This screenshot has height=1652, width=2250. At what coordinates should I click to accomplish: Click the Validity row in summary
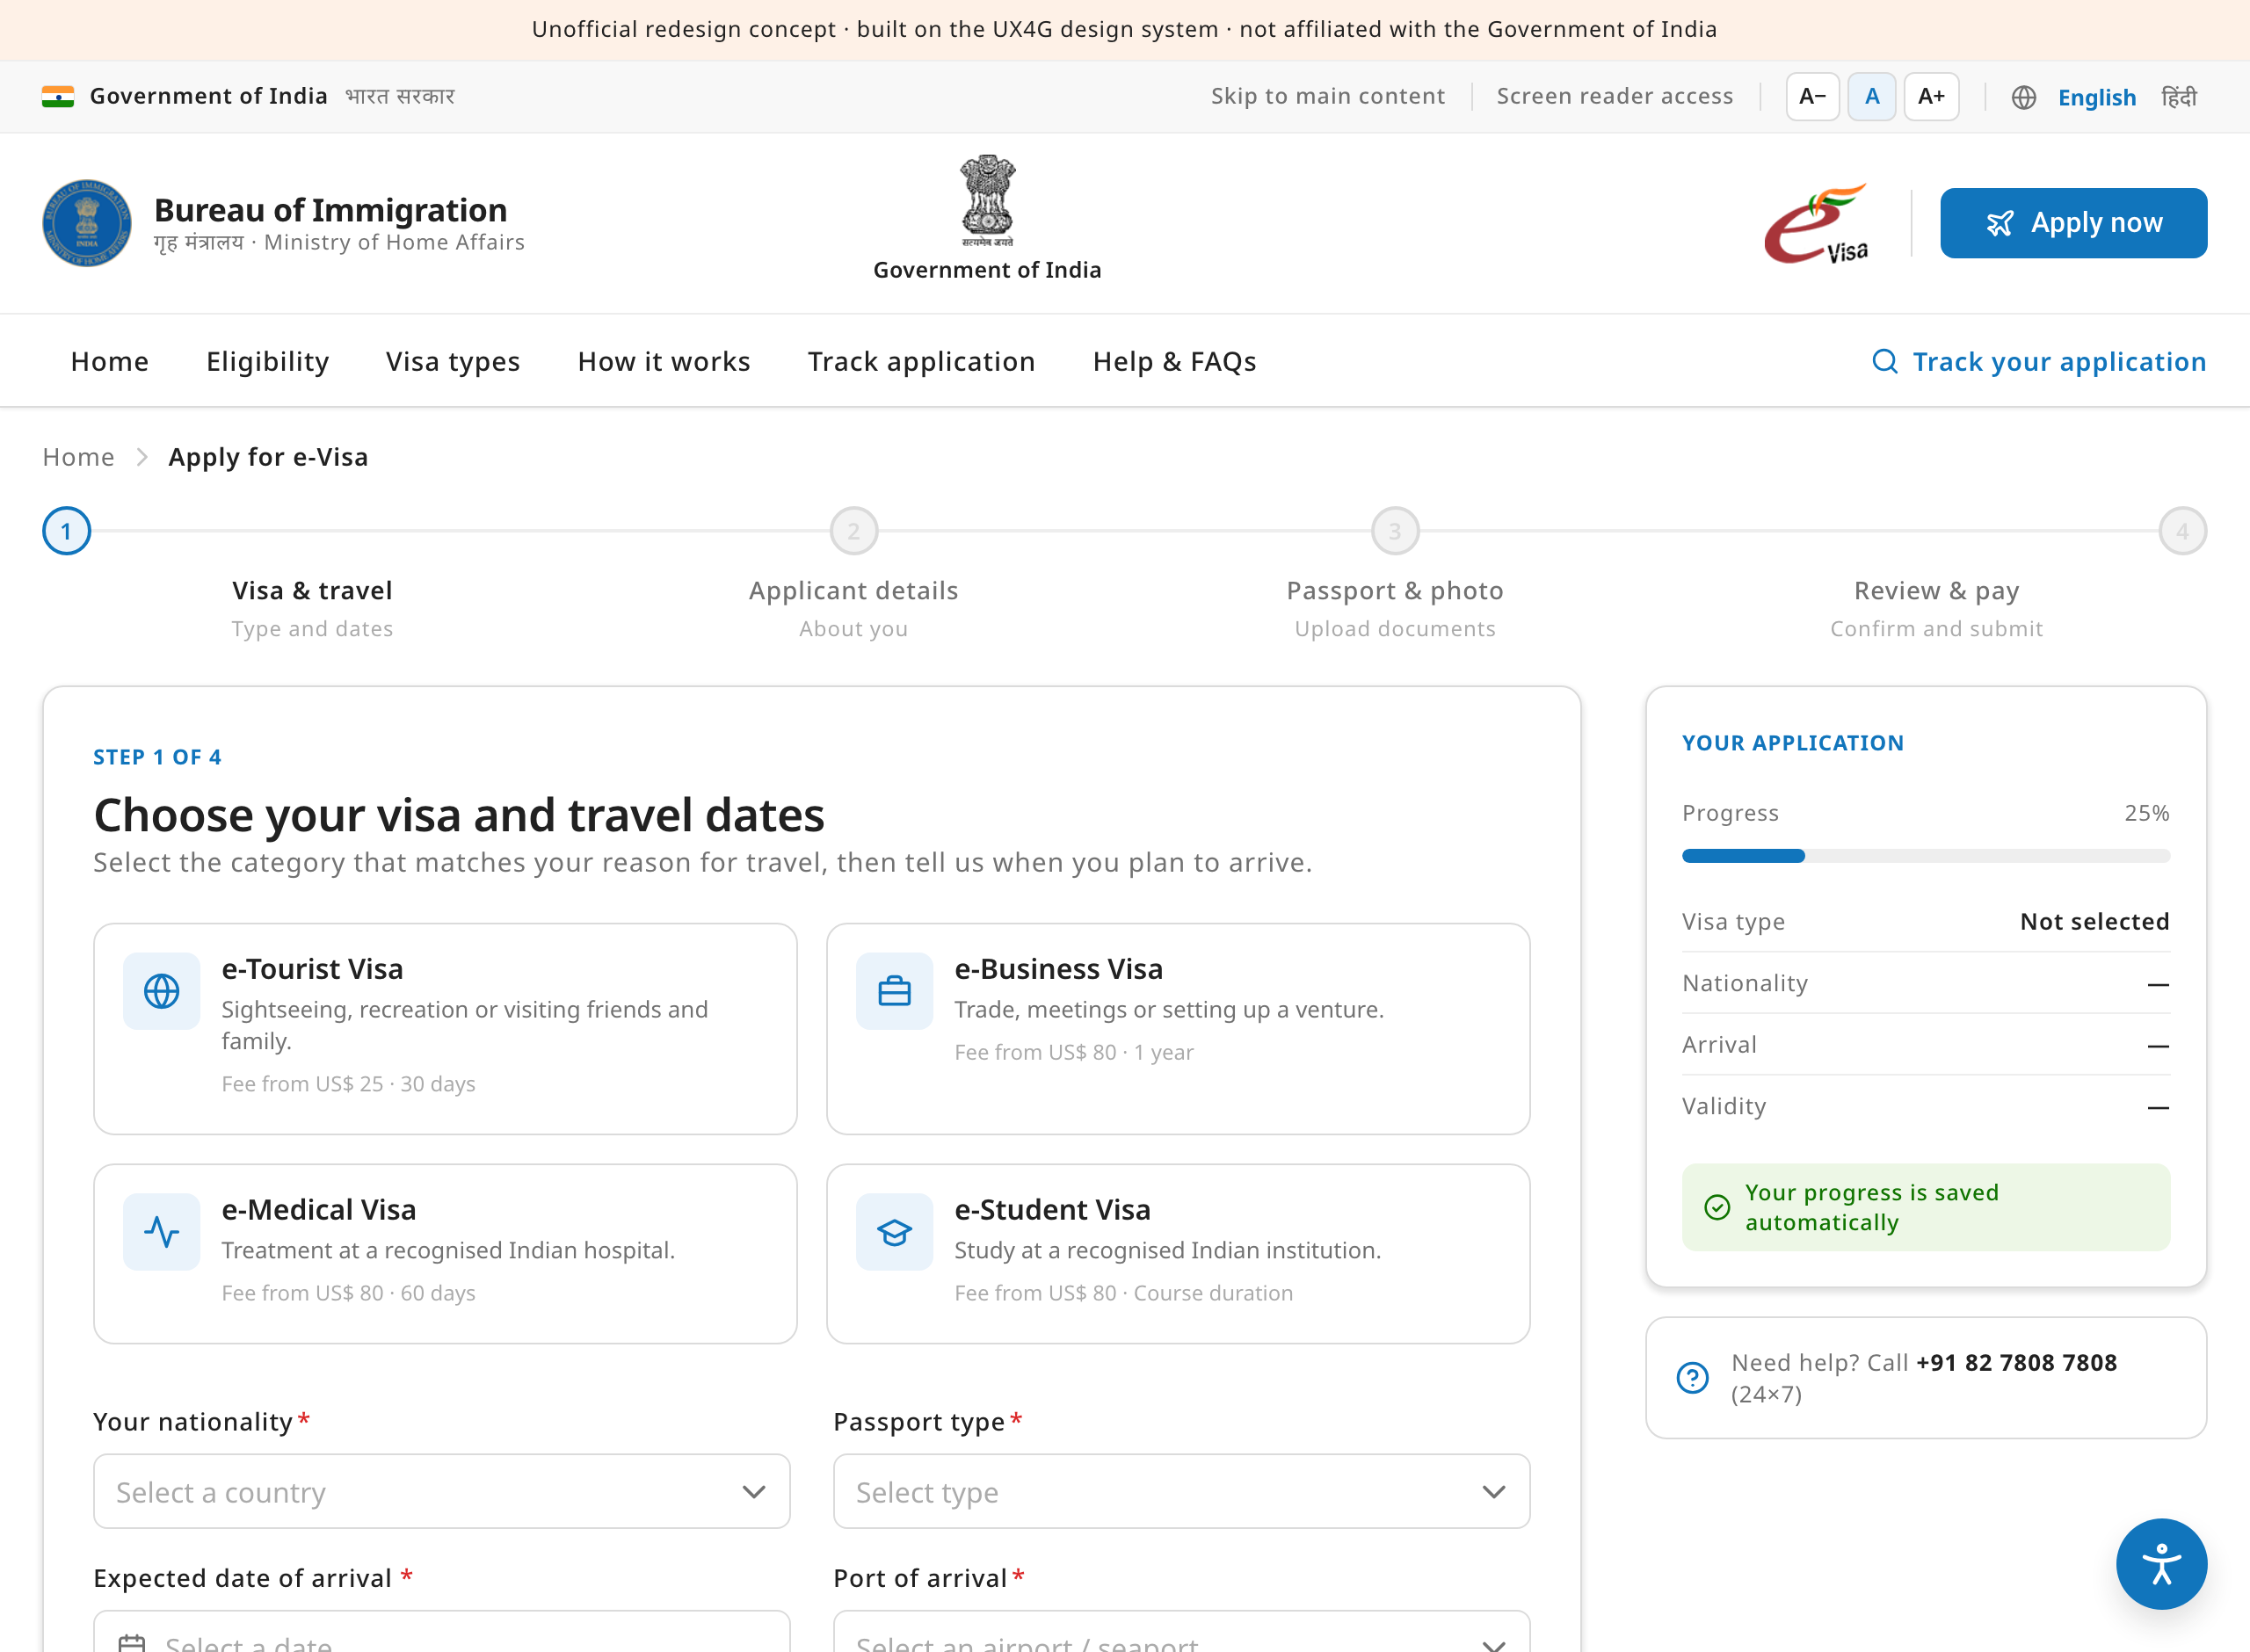coord(1925,1106)
